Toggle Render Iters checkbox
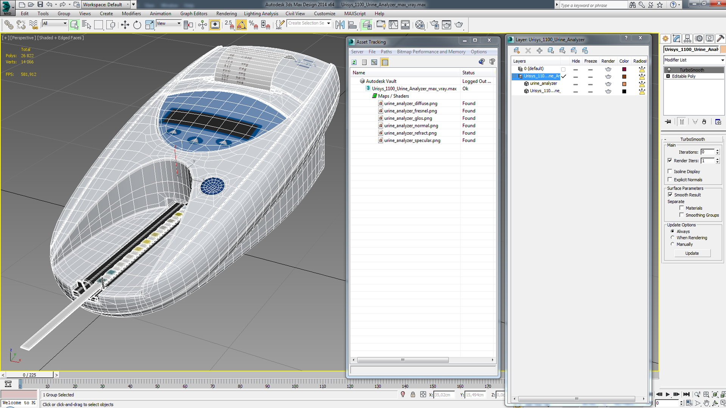 click(670, 161)
